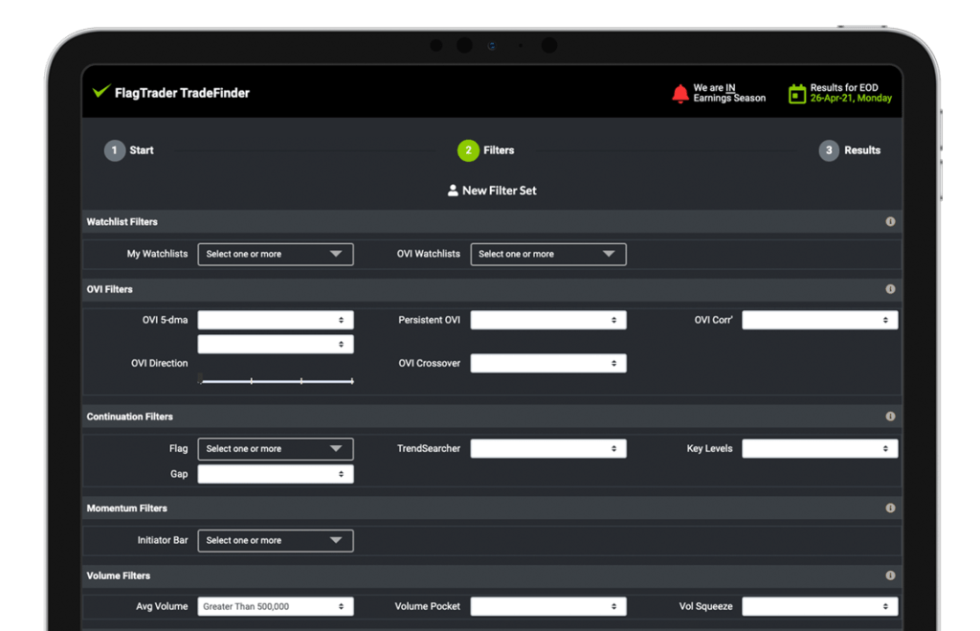This screenshot has height=631, width=980.
Task: Open Persistent OVI select box
Action: tap(548, 320)
